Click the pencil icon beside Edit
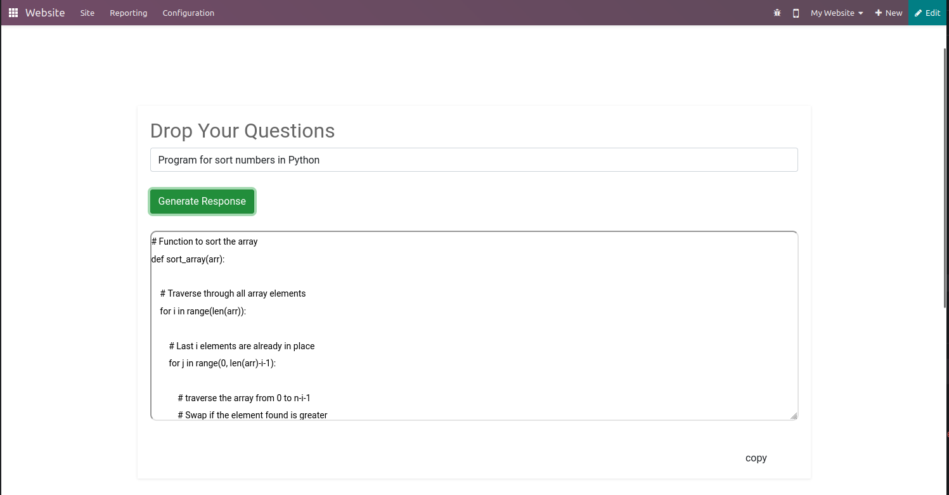The height and width of the screenshot is (495, 949). click(x=918, y=13)
